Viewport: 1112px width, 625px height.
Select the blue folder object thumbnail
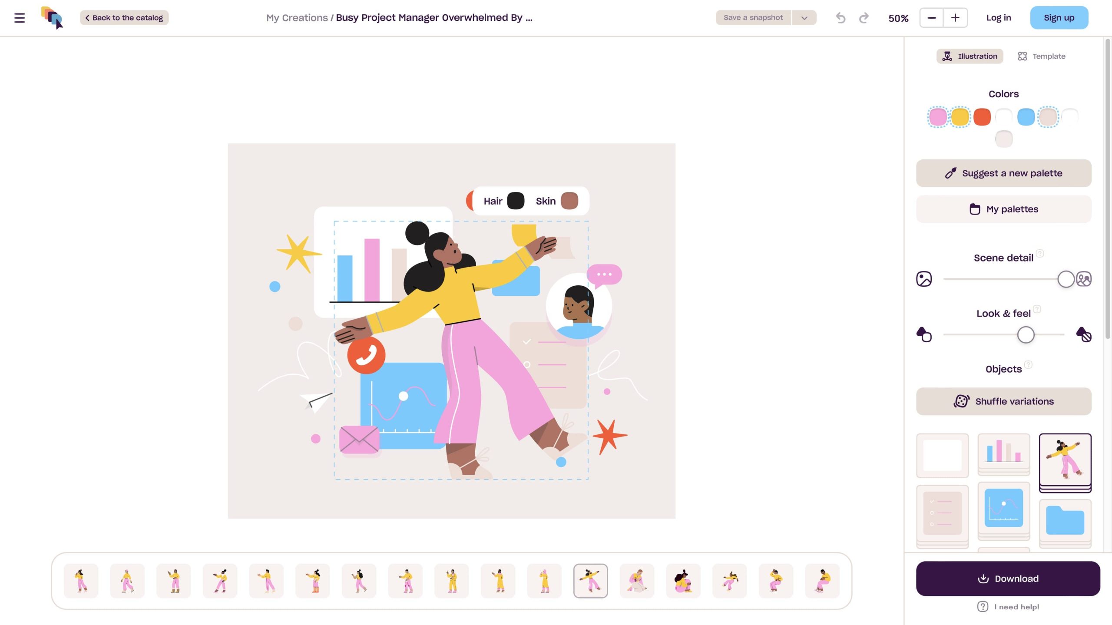1065,521
